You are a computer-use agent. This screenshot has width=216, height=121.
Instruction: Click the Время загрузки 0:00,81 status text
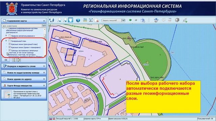pos(118,119)
